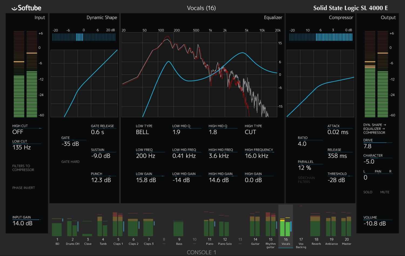The width and height of the screenshot is (405, 256).
Task: Change Dyn. Shape / Equalizer / Compressor routing order
Action: click(374, 129)
